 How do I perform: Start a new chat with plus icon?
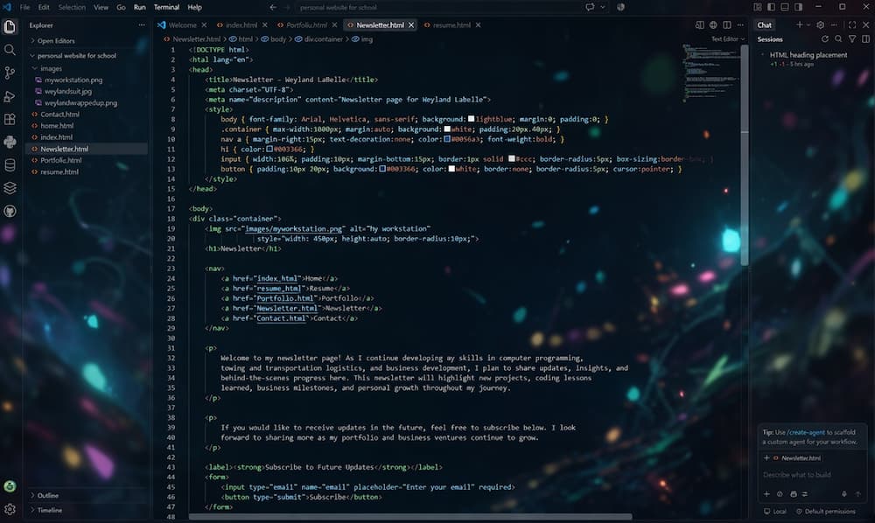click(800, 25)
